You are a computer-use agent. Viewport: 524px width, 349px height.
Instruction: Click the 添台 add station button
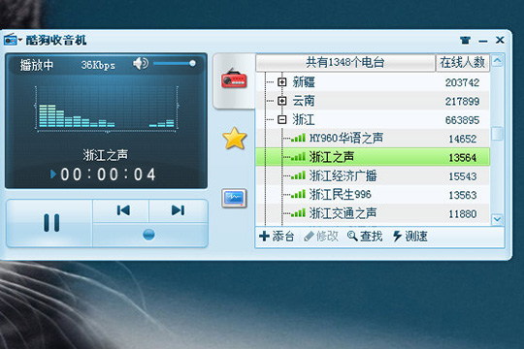277,237
